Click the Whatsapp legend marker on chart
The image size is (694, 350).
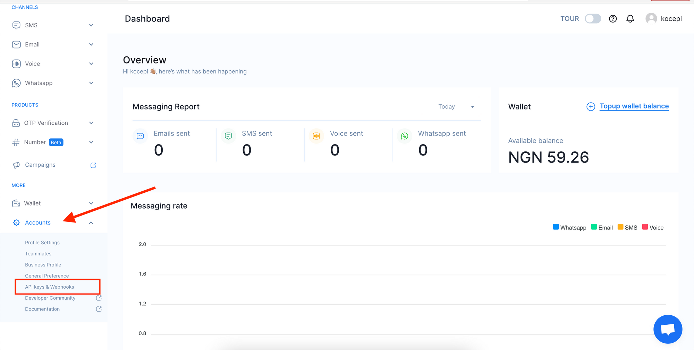pos(556,227)
